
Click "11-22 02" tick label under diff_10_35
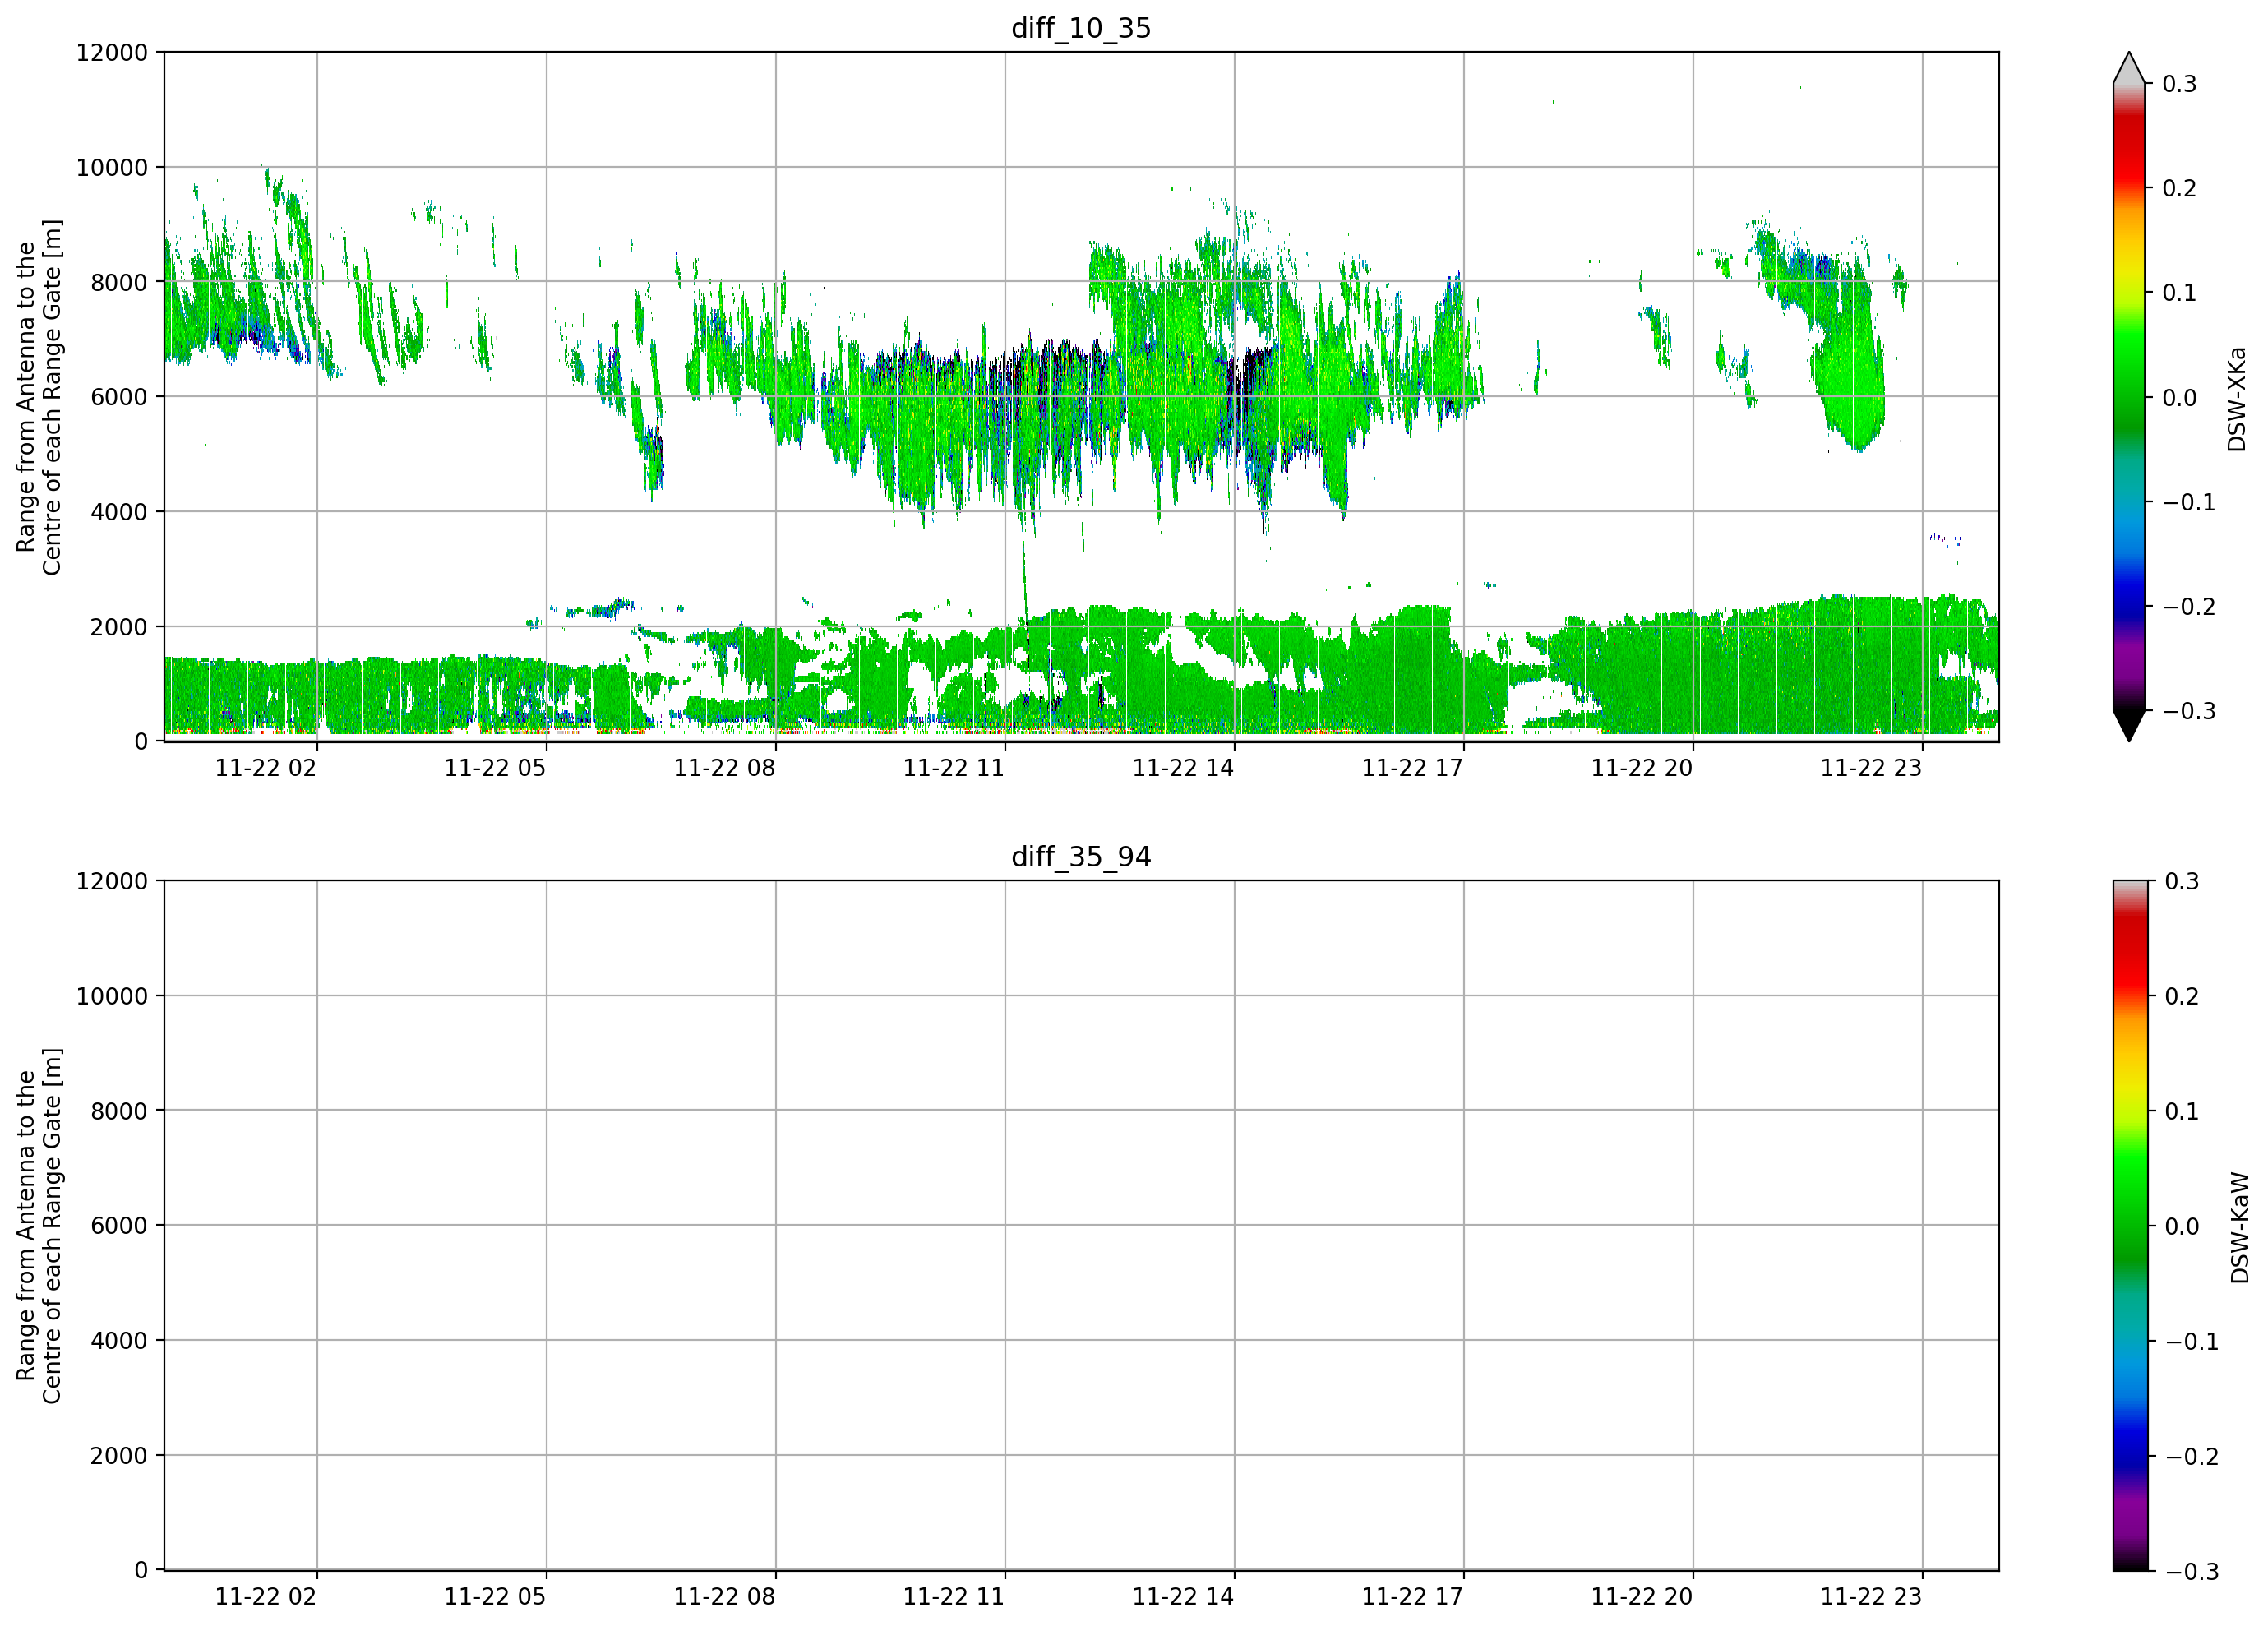266,768
